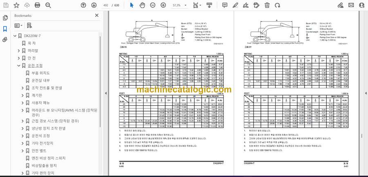Image resolution: width=368 pixels, height=177 pixels.
Task: Expand the 냉난방 장치 조작 판넬 bookmark
Action: (x=22, y=129)
